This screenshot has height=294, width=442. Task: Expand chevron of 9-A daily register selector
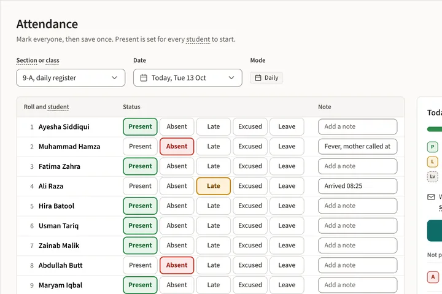point(114,78)
